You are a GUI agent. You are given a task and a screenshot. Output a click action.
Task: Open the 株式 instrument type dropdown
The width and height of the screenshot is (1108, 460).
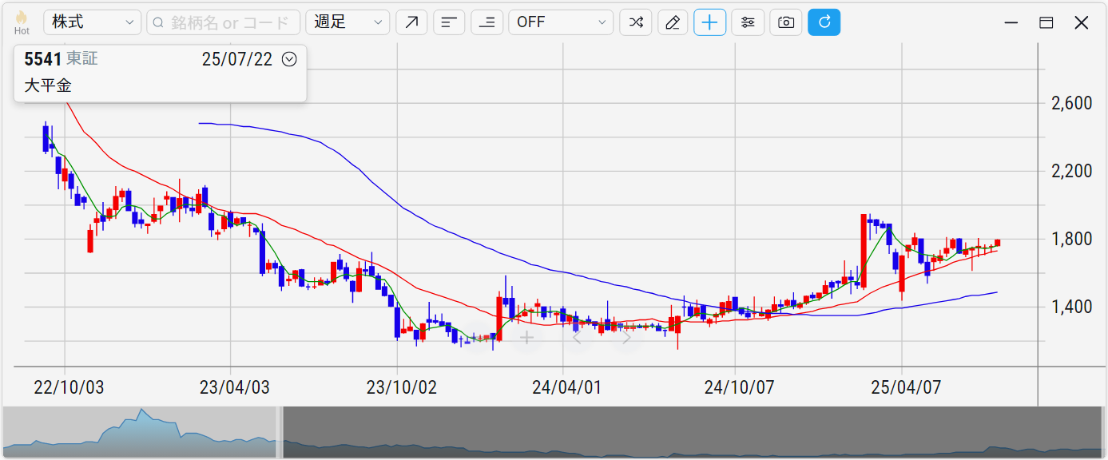tap(92, 22)
